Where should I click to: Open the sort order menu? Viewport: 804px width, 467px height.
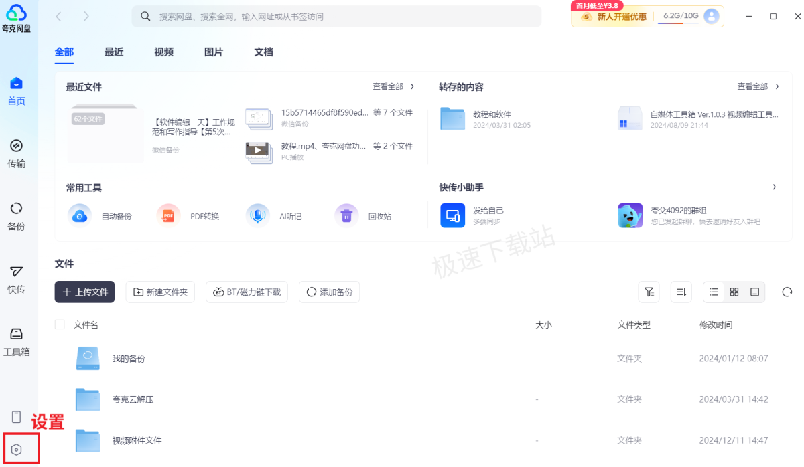(681, 292)
